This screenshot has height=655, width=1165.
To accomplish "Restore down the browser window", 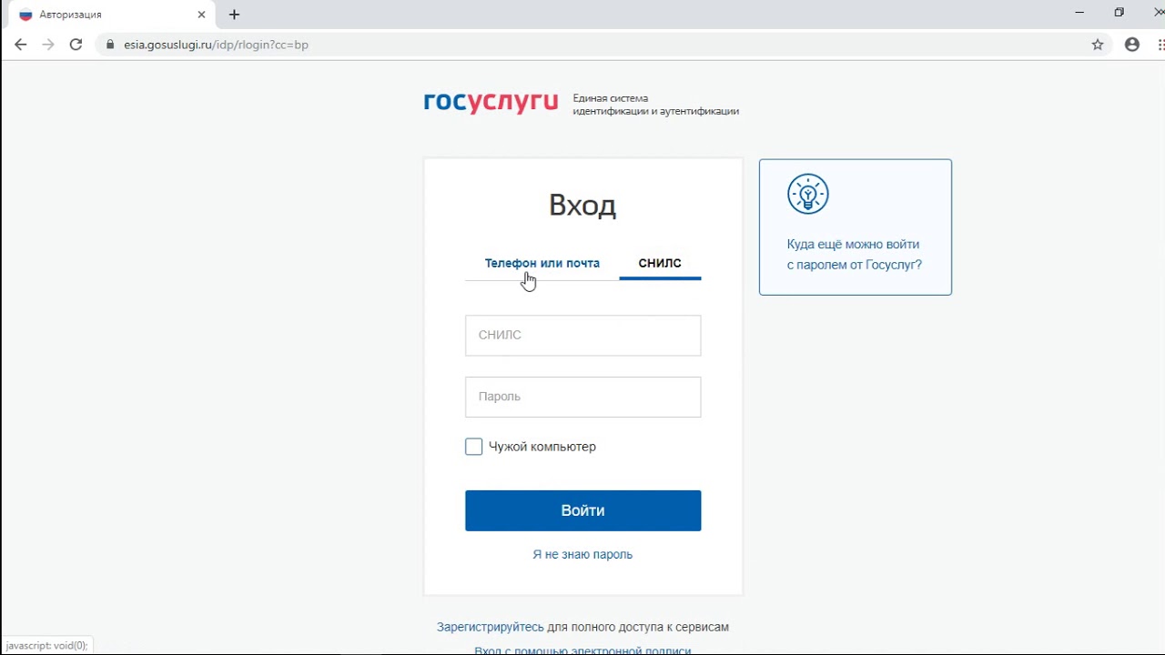I will point(1119,13).
